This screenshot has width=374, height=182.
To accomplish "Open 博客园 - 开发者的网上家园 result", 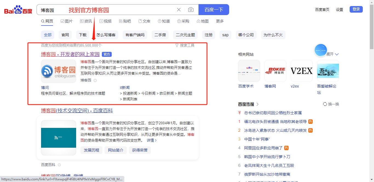I will click(70, 54).
